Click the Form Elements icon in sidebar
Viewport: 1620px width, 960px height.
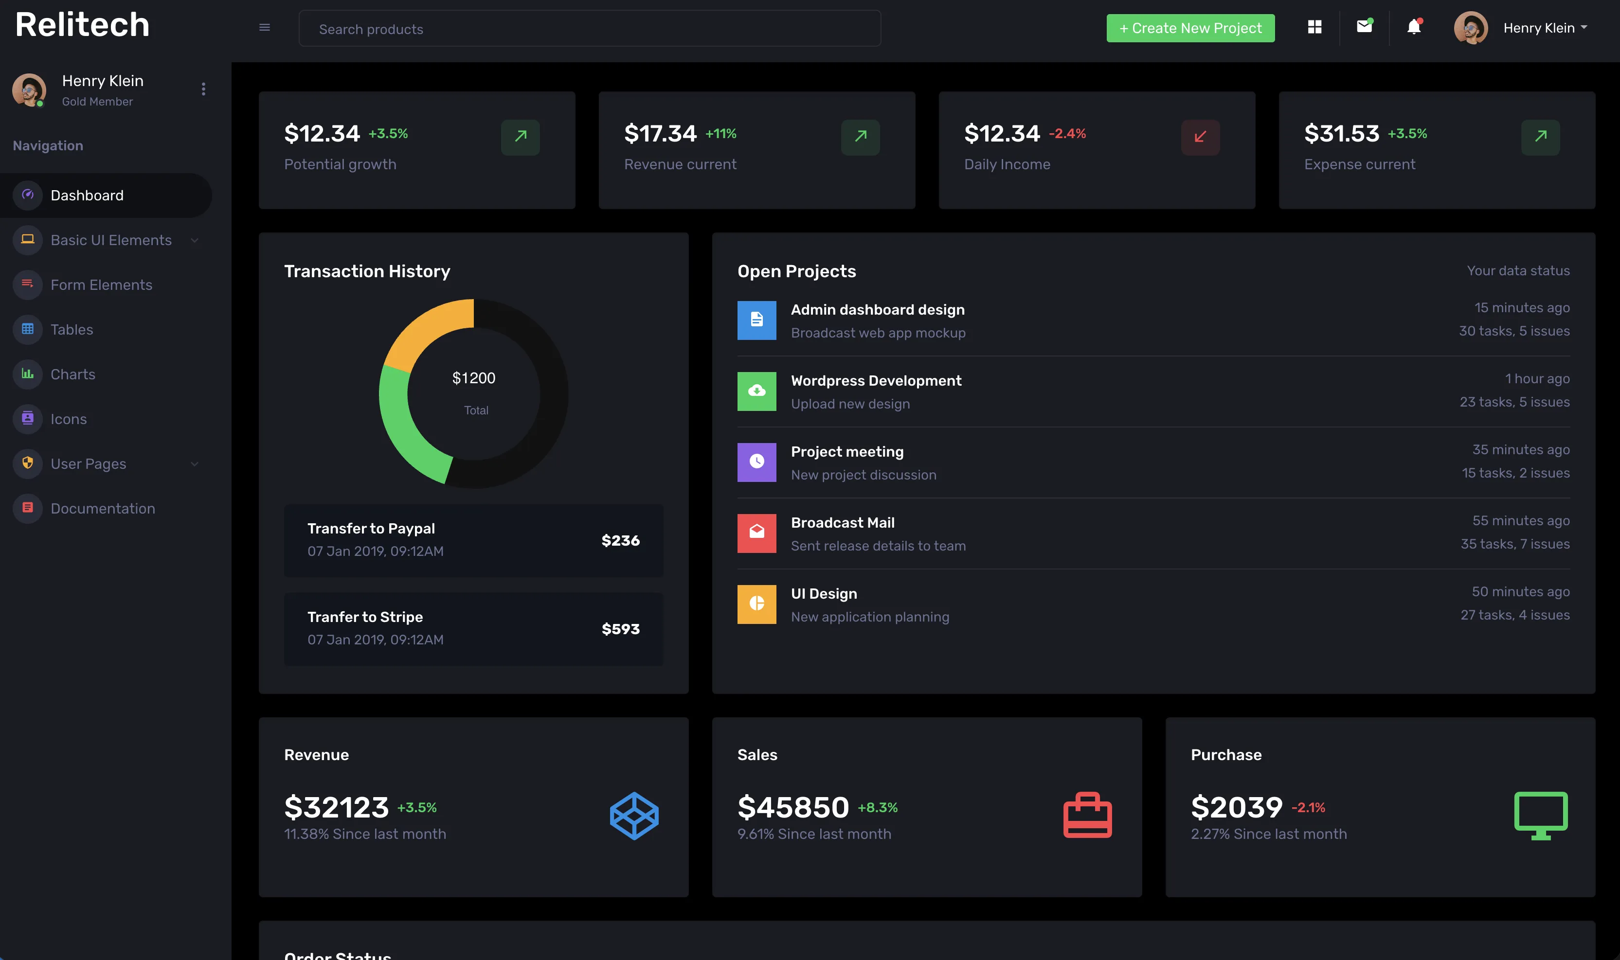point(28,284)
